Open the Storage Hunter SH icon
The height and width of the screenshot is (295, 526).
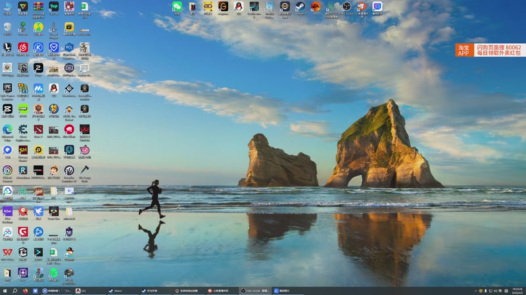pyautogui.click(x=23, y=150)
